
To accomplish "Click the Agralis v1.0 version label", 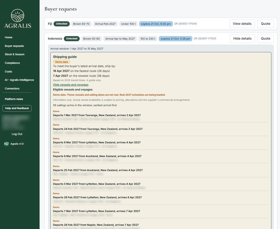I will (x=17, y=144).
